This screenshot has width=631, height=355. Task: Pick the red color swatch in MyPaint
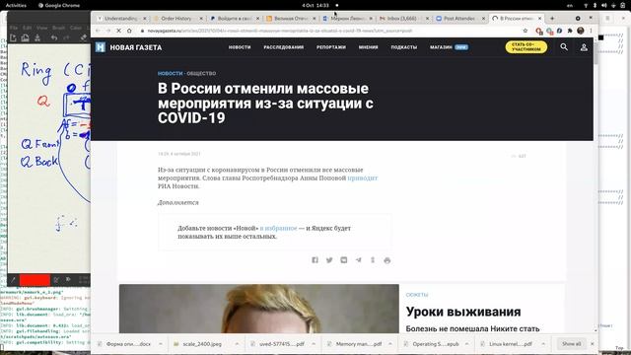point(35,280)
